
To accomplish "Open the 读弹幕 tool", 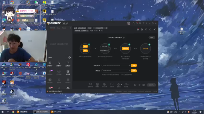I will point(68,72).
